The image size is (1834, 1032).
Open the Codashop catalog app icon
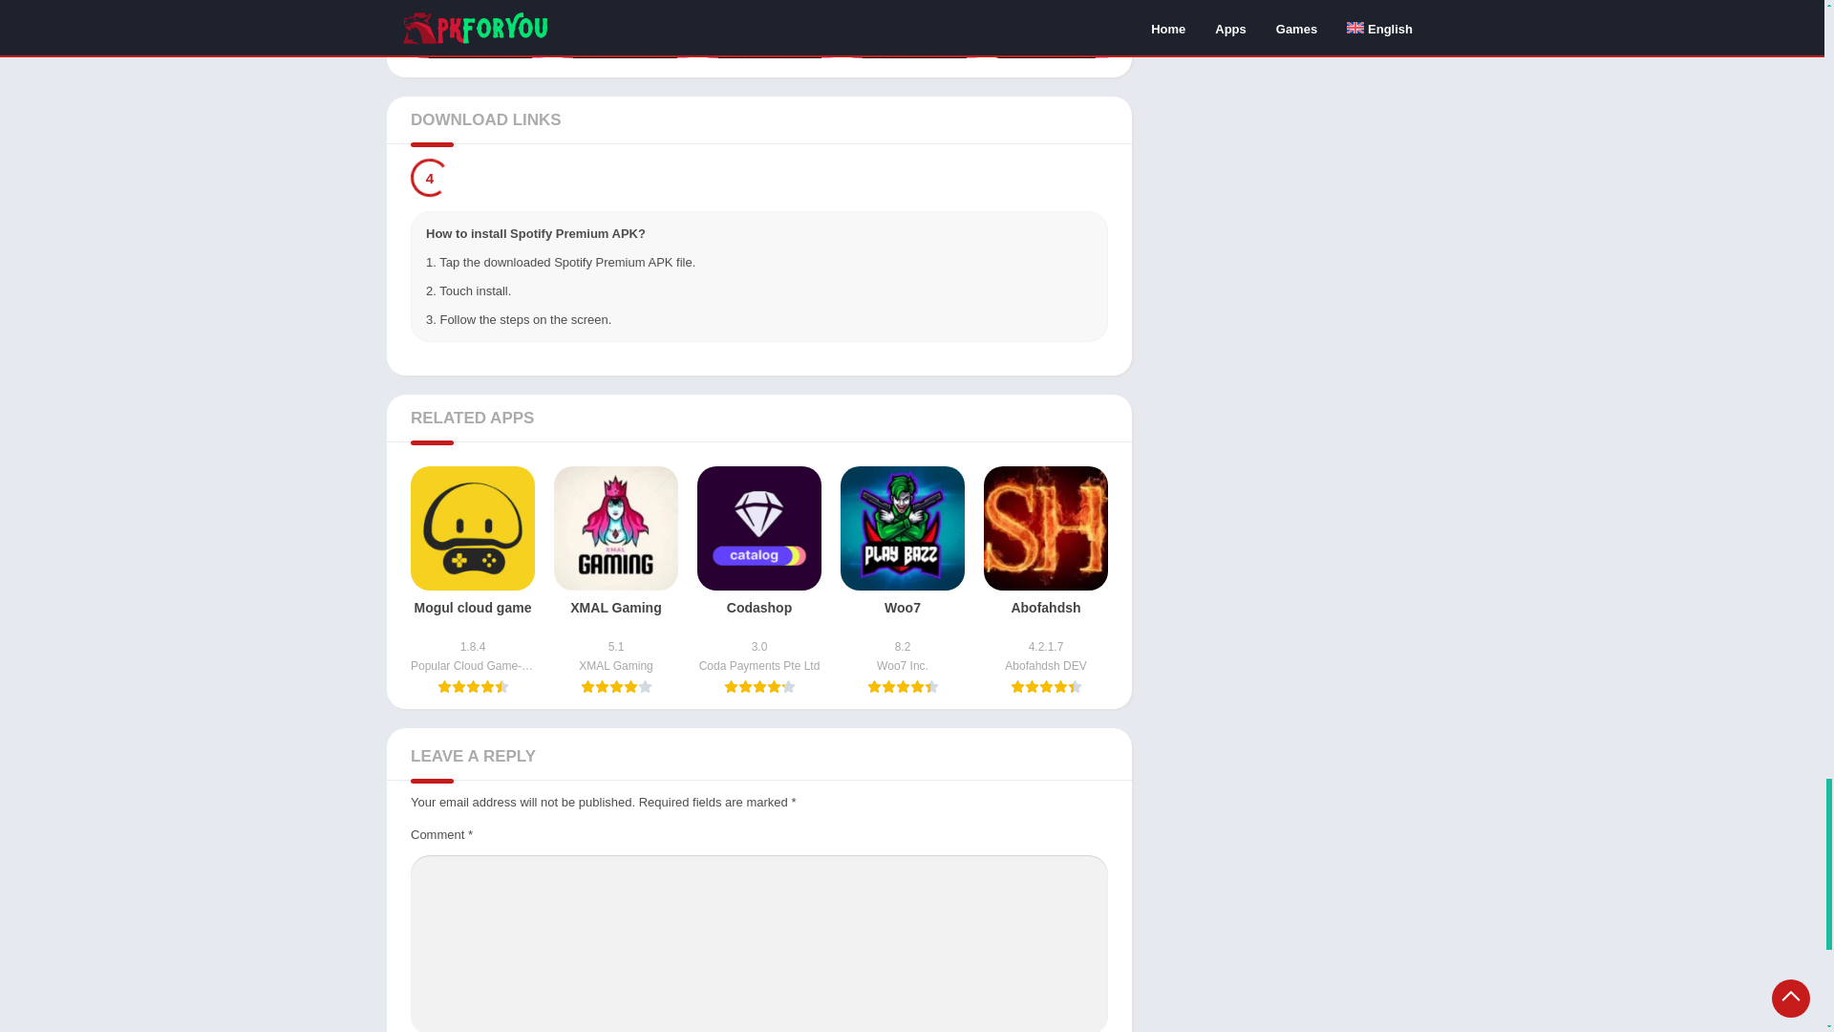(759, 528)
